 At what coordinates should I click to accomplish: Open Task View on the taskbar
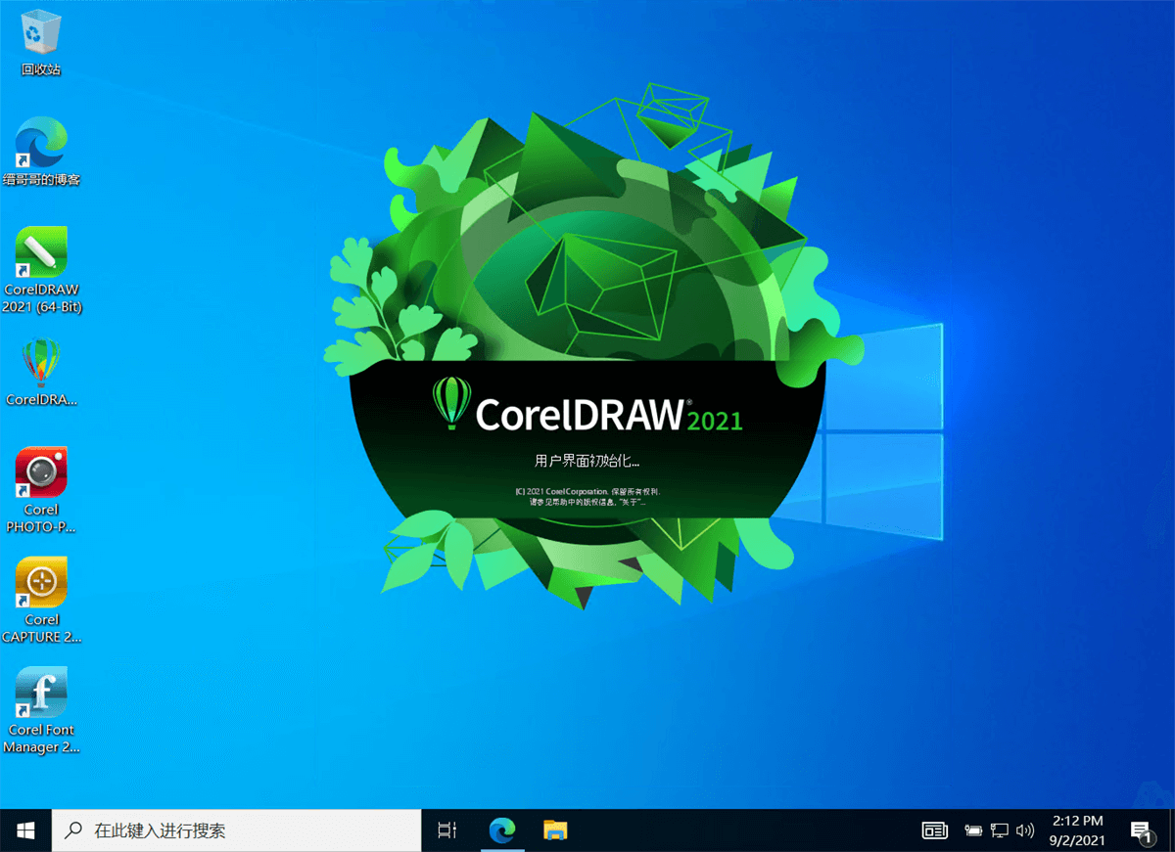click(x=446, y=830)
